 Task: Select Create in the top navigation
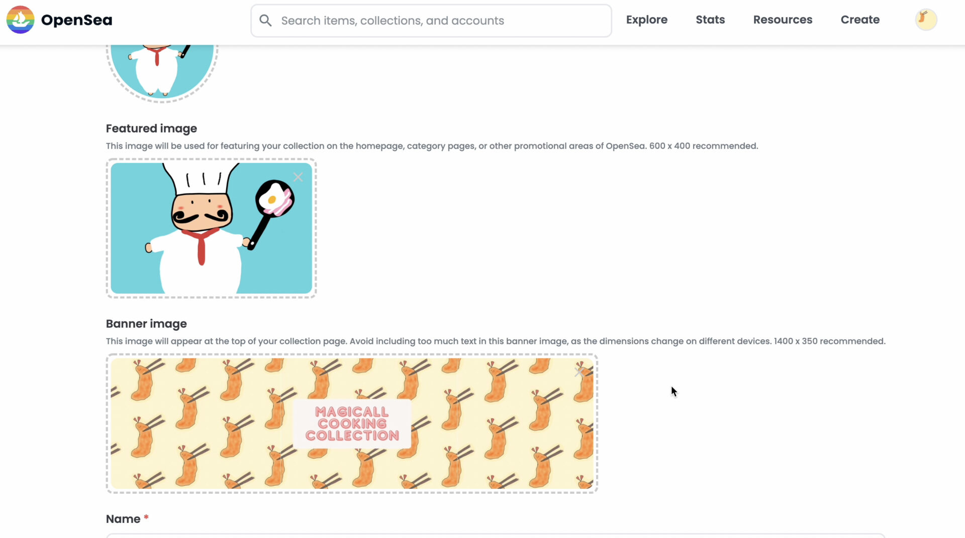pos(860,20)
